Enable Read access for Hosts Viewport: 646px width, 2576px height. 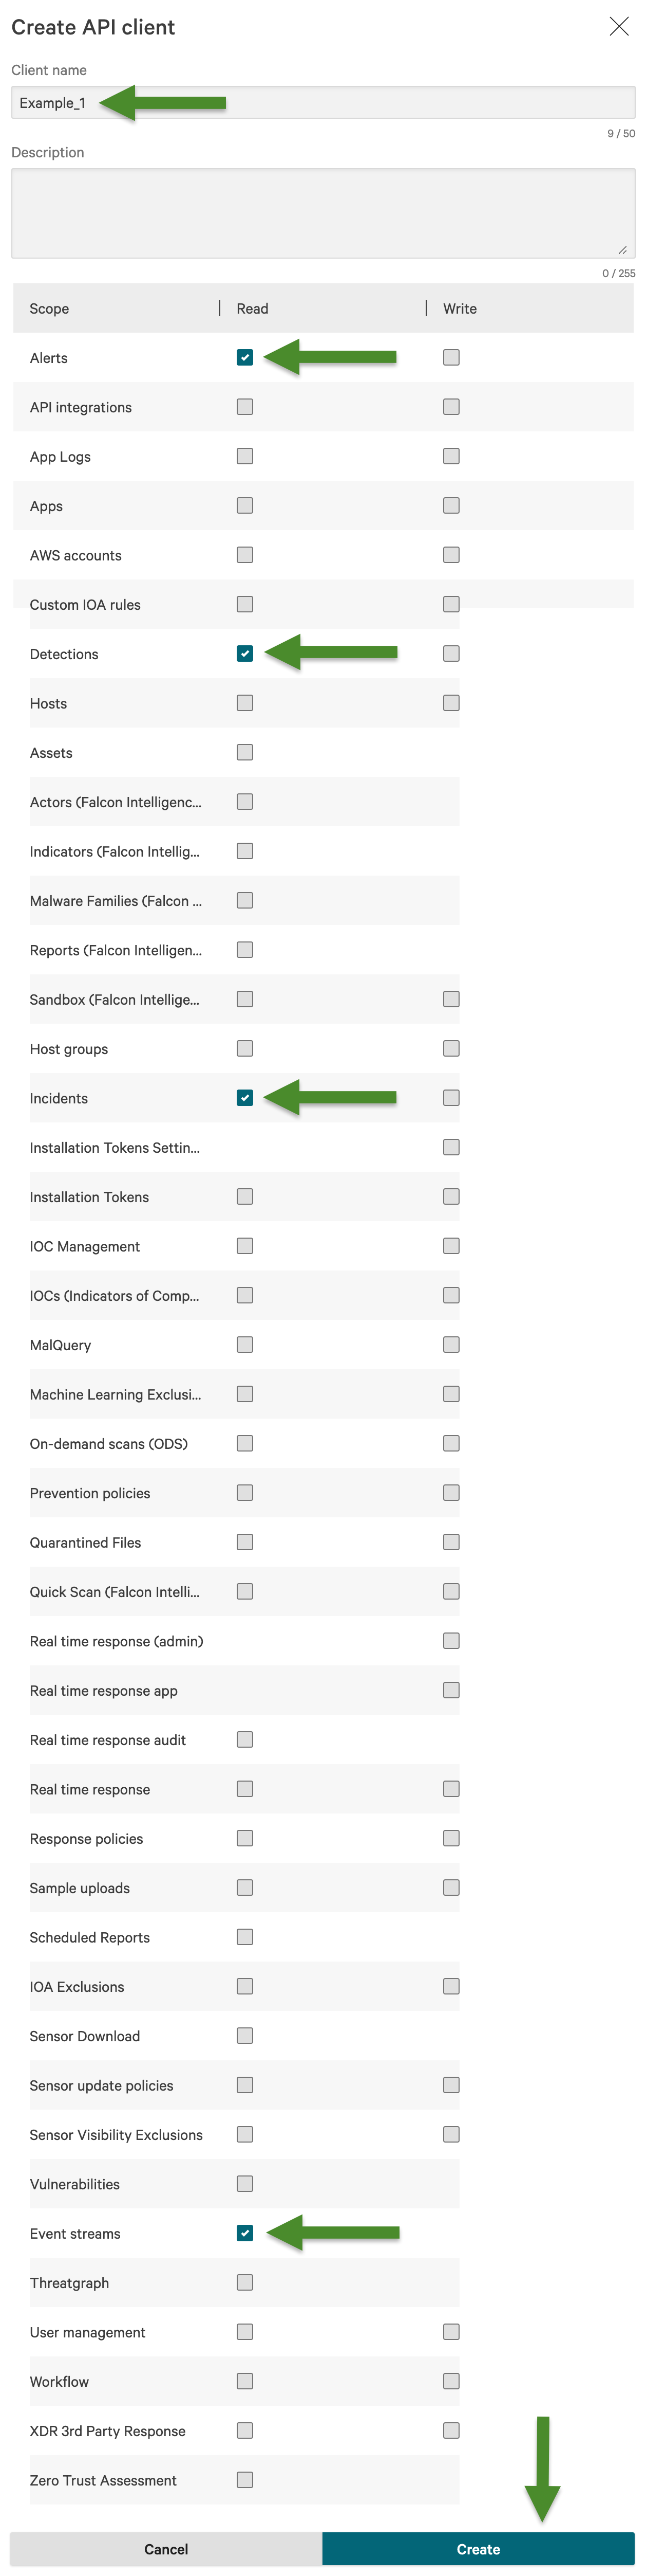(x=244, y=702)
